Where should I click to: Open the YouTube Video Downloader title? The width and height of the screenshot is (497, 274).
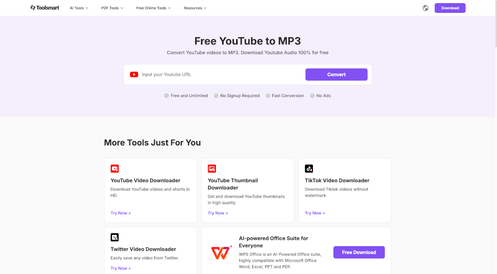145,181
